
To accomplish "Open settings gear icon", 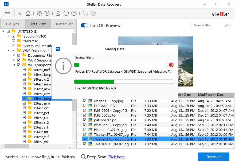I will pyautogui.click(x=39, y=13).
